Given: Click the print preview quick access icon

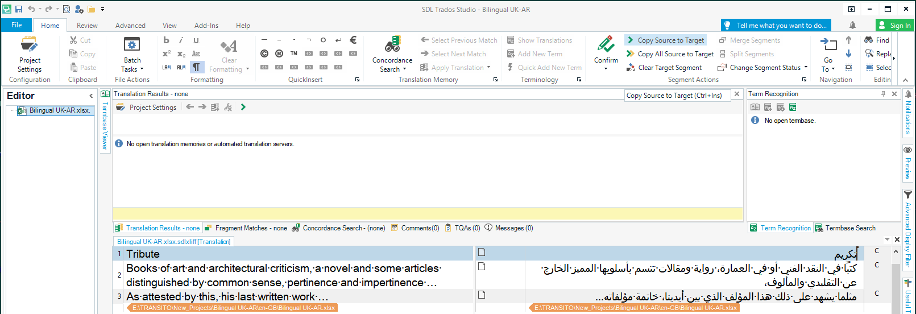Looking at the screenshot, I should point(67,9).
